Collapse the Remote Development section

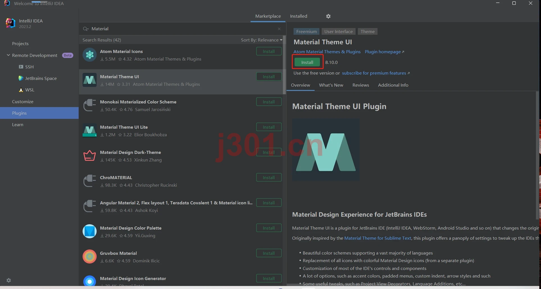pos(8,55)
